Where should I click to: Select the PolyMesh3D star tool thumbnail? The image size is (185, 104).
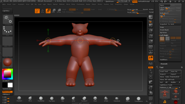(x=176, y=97)
